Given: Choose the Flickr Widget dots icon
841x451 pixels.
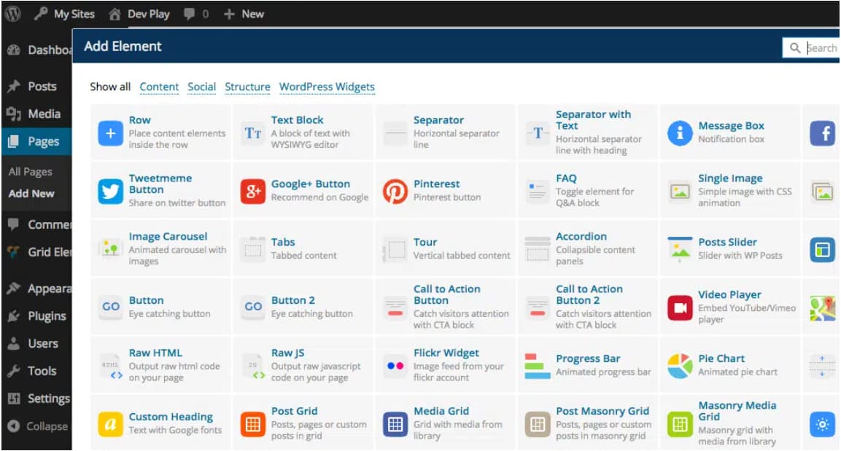Looking at the screenshot, I should point(395,366).
